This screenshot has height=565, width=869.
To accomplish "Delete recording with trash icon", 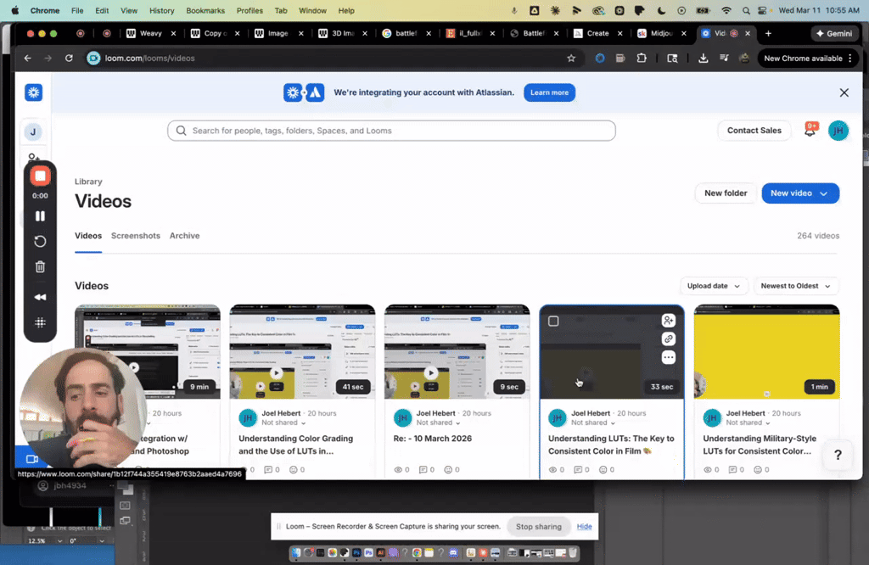I will click(40, 267).
